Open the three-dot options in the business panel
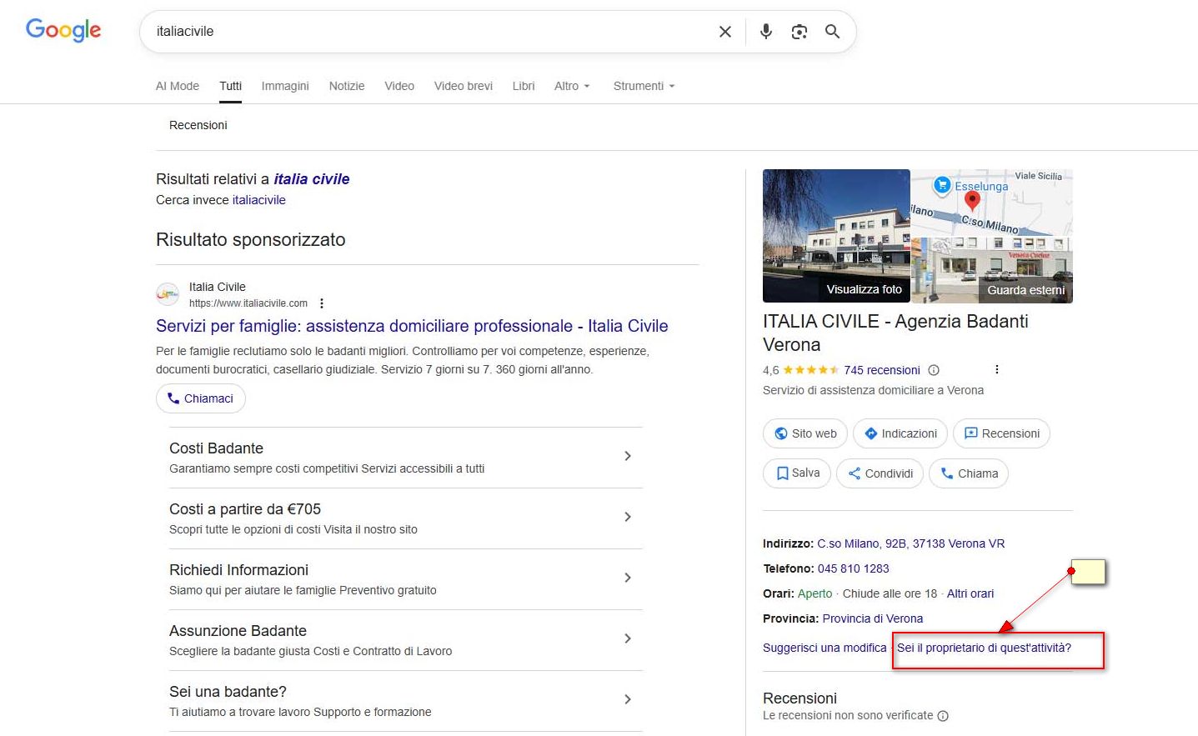Image resolution: width=1198 pixels, height=736 pixels. click(x=996, y=369)
